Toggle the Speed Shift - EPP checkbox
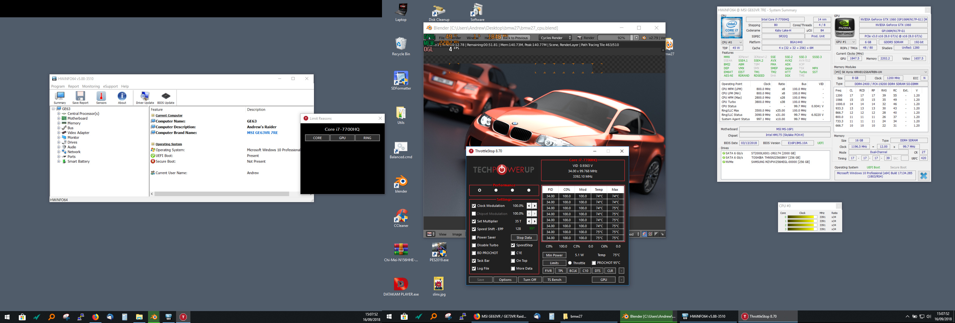This screenshot has width=955, height=323. (x=474, y=229)
